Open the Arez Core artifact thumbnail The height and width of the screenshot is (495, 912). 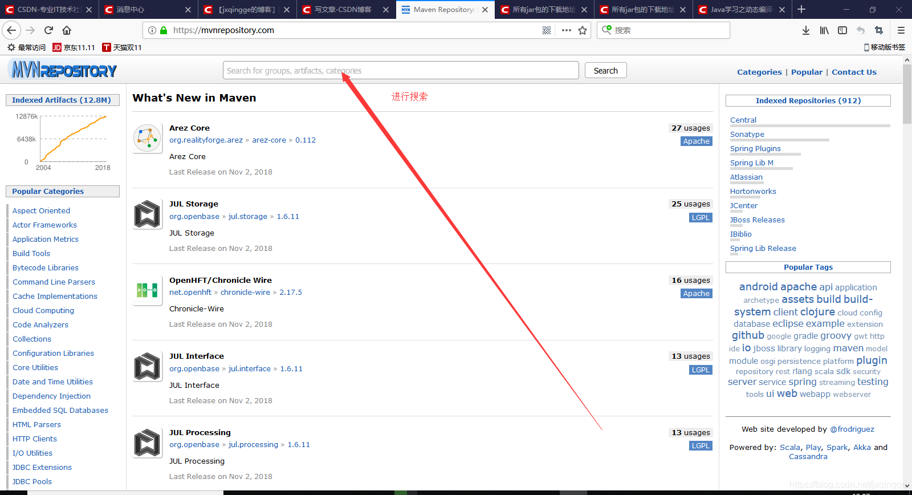(148, 139)
